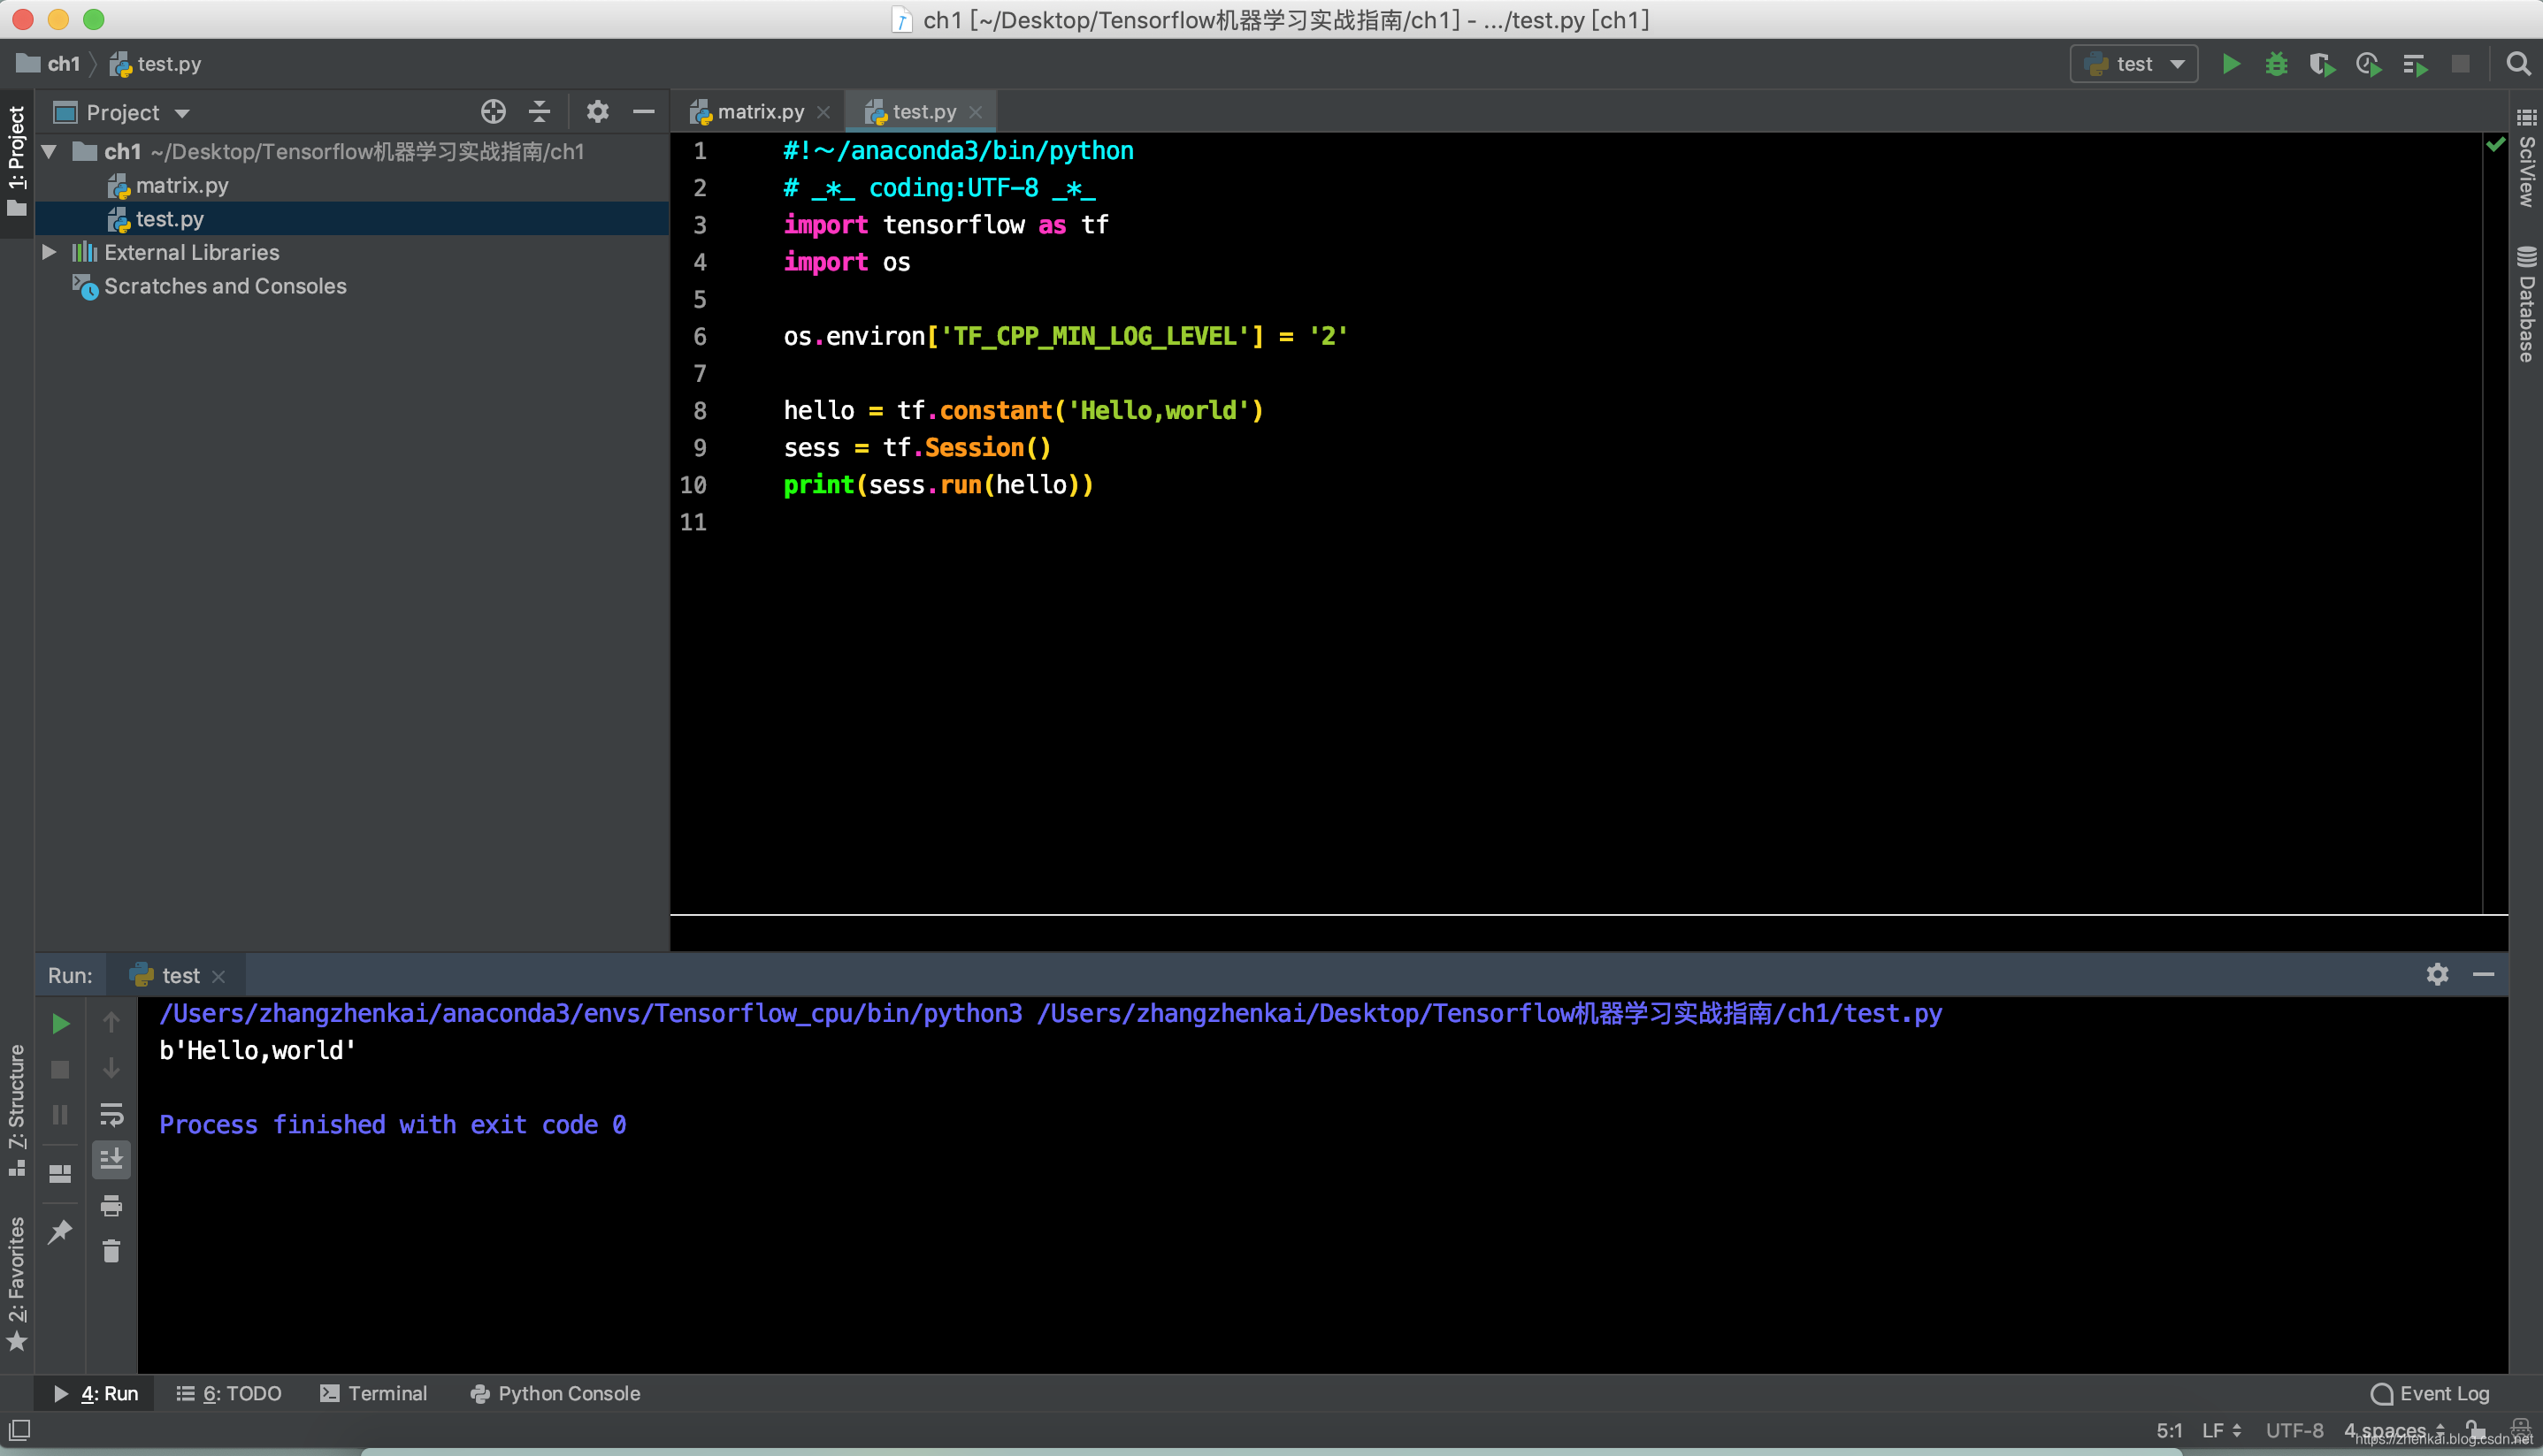
Task: Open the Terminal tool window tab
Action: [373, 1393]
